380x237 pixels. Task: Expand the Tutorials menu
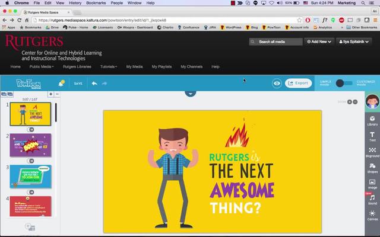109,67
